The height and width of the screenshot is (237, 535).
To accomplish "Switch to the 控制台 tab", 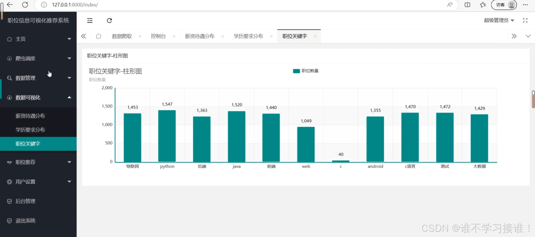I will 158,36.
